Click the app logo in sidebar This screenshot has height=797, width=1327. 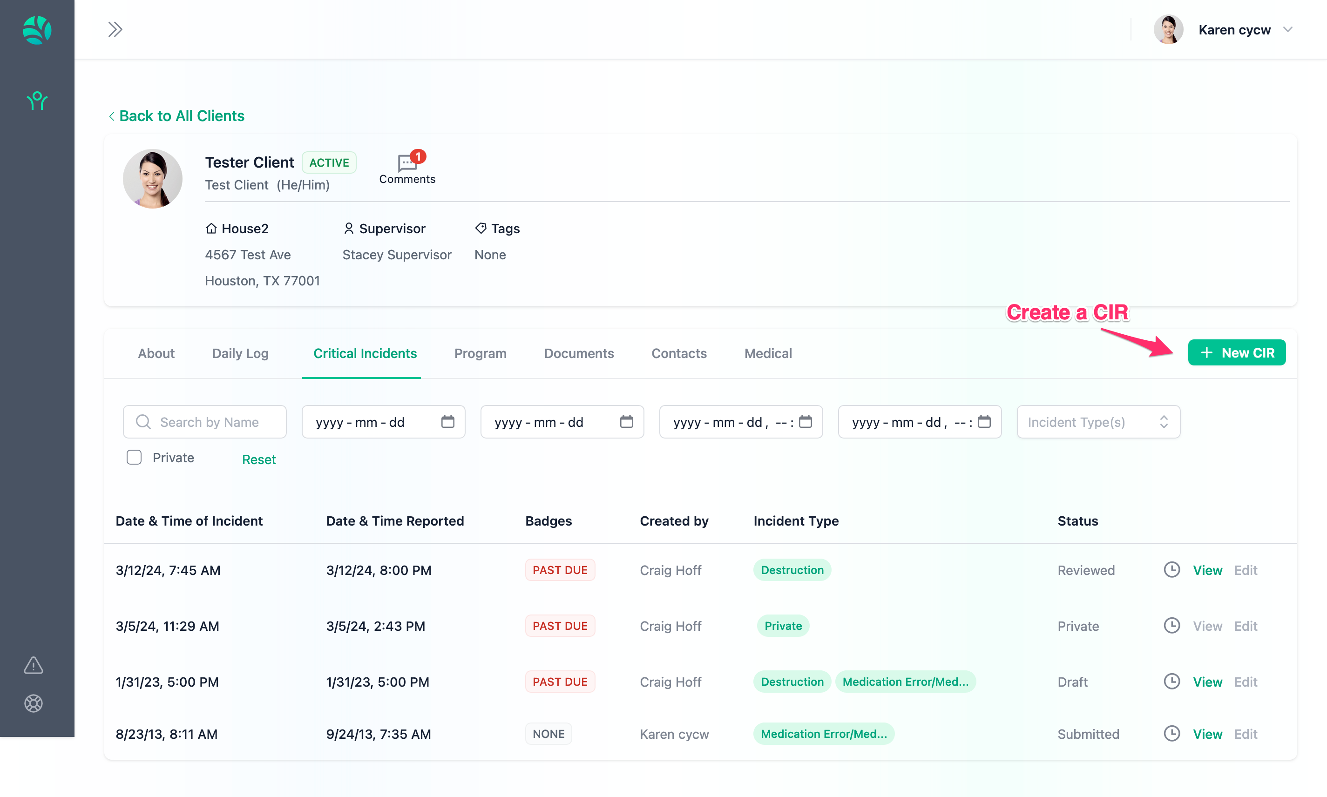click(37, 30)
